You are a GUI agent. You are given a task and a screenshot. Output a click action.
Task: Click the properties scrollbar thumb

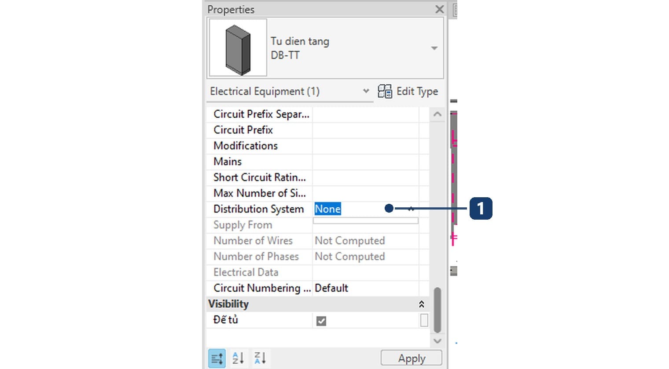(437, 310)
